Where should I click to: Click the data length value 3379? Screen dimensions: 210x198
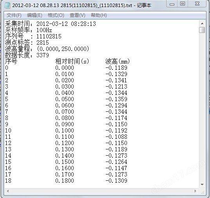[43, 55]
